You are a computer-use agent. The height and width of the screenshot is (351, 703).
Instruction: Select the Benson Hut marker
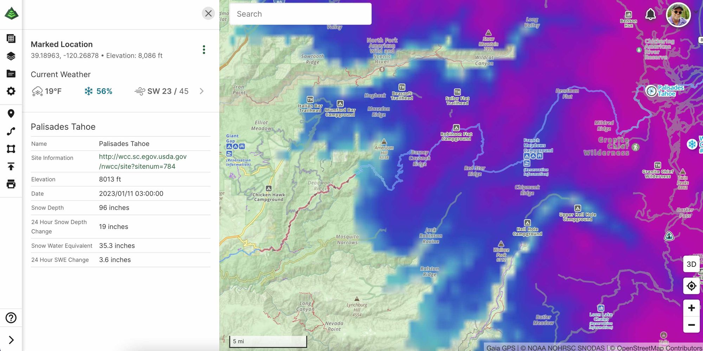pyautogui.click(x=628, y=14)
